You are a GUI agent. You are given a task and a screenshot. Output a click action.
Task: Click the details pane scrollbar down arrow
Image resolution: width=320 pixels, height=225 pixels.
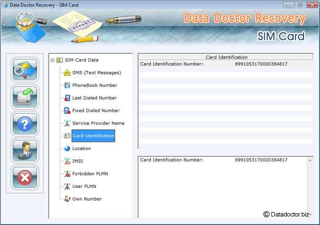coord(310,214)
